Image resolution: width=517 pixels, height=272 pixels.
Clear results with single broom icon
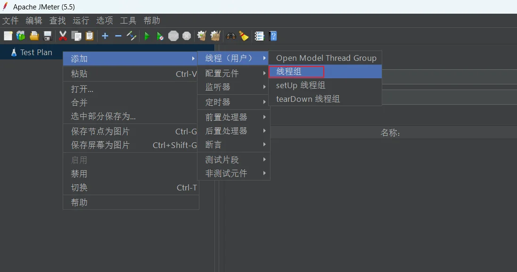(x=202, y=36)
